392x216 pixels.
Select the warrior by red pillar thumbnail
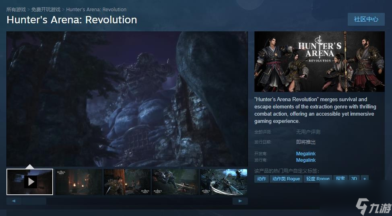127,182
